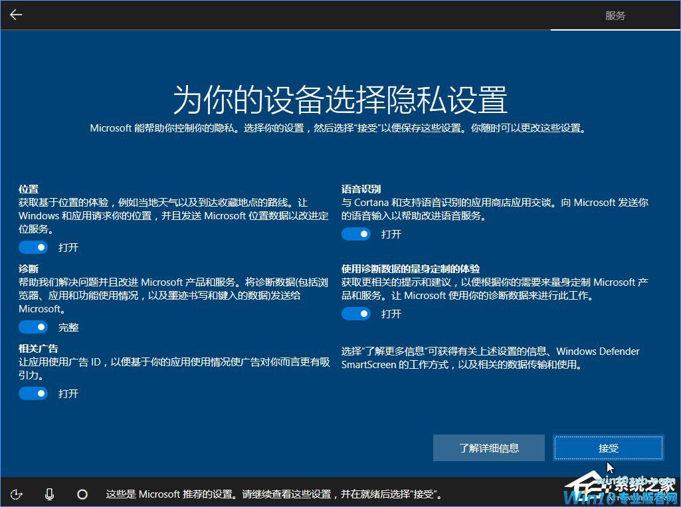Disable the tailored experiences diagnostic toggle

(356, 313)
